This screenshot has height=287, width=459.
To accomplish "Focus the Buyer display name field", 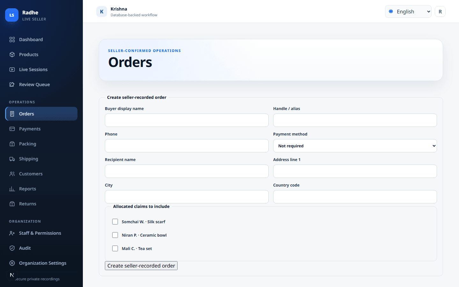I will (x=187, y=120).
